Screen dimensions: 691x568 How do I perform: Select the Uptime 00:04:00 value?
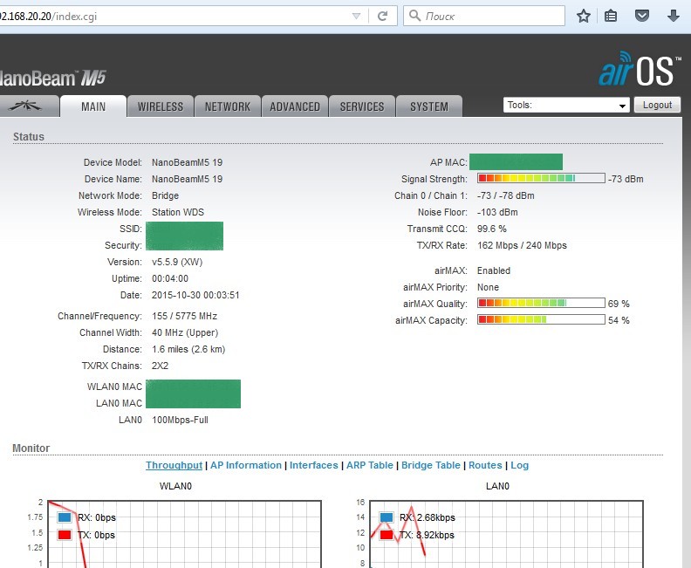[170, 278]
